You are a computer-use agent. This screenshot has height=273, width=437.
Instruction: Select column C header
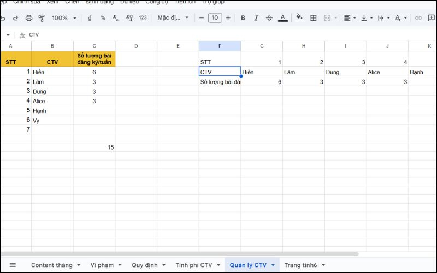tap(94, 46)
